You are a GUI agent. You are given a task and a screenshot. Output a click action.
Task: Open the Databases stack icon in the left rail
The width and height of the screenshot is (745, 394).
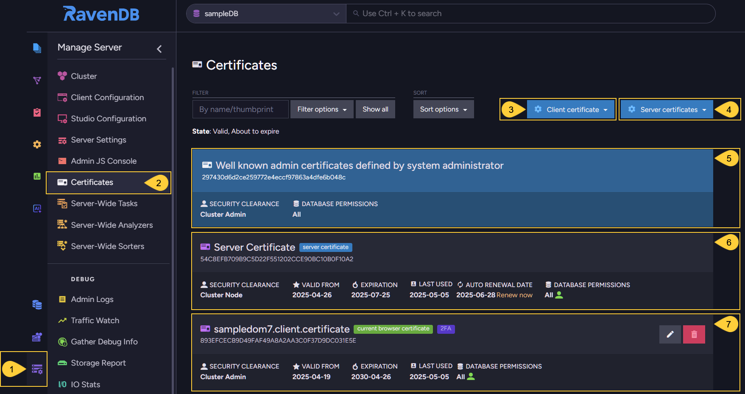point(37,305)
